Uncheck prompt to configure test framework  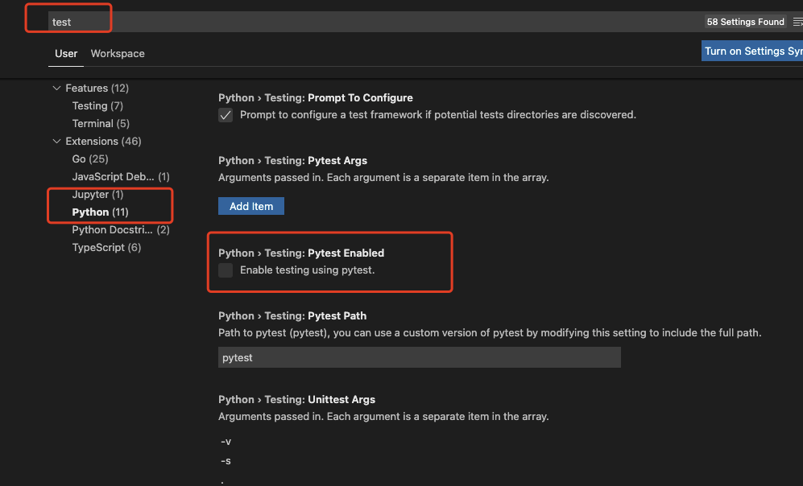pyautogui.click(x=225, y=115)
